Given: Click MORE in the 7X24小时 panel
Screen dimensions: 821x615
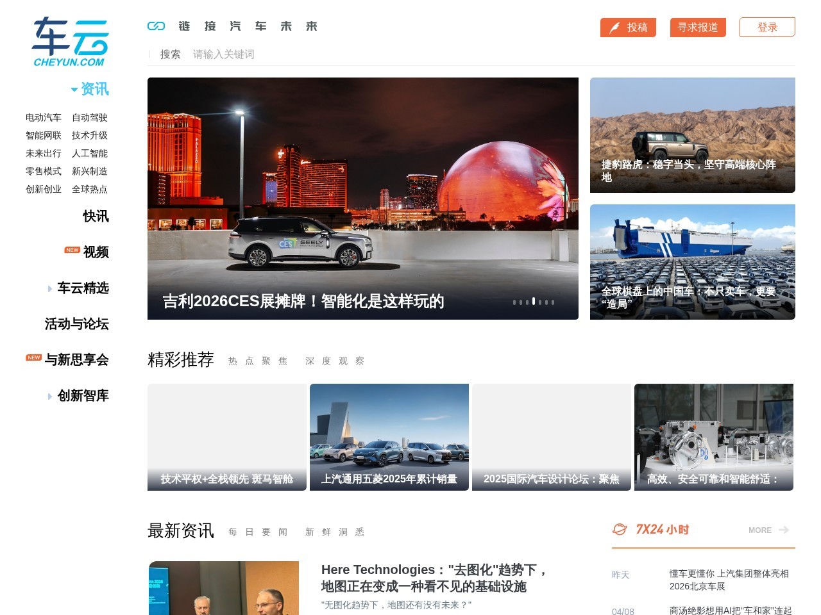Looking at the screenshot, I should coord(760,530).
